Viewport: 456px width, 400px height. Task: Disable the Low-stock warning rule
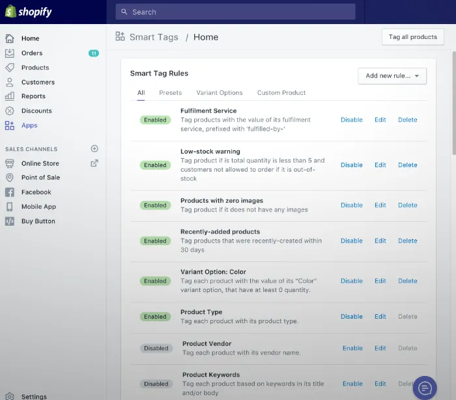click(x=351, y=165)
